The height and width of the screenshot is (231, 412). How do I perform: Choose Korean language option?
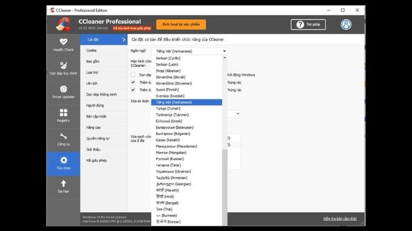pyautogui.click(x=187, y=222)
